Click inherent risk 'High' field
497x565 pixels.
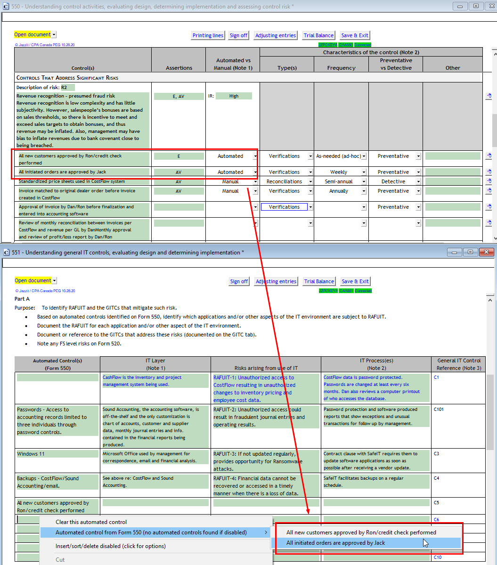[x=234, y=96]
